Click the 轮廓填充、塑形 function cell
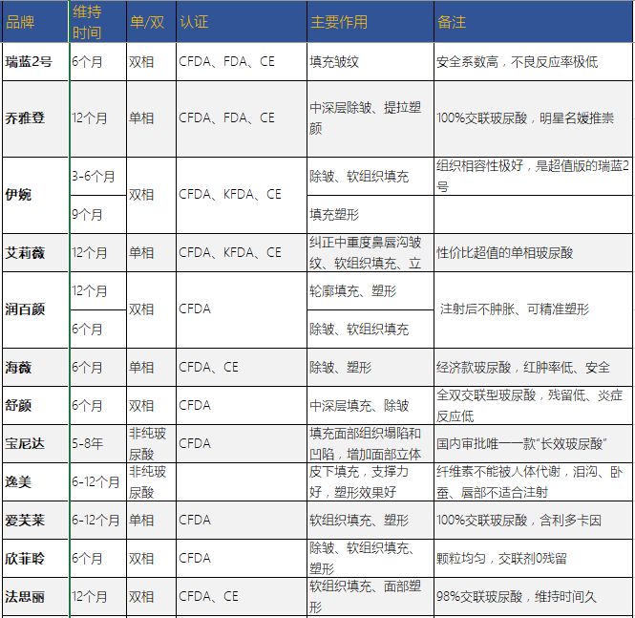Screen dimensions: 635x618 pyautogui.click(x=353, y=291)
